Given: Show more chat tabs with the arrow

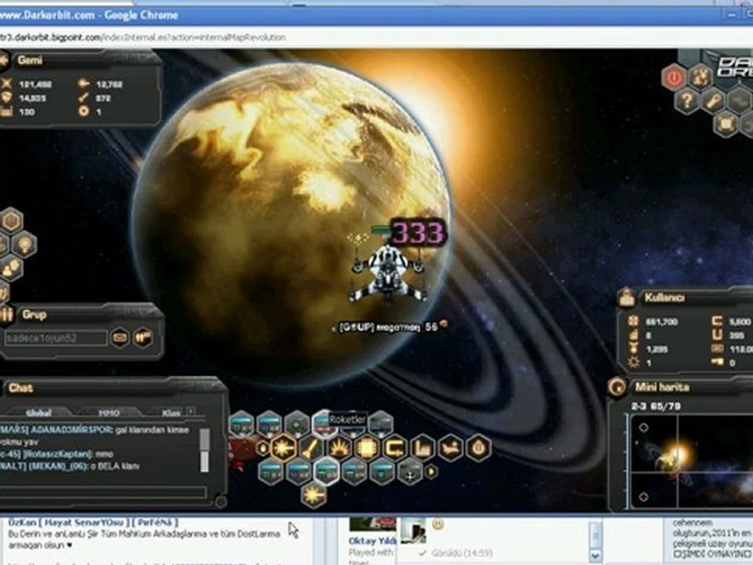Looking at the screenshot, I should pyautogui.click(x=191, y=411).
